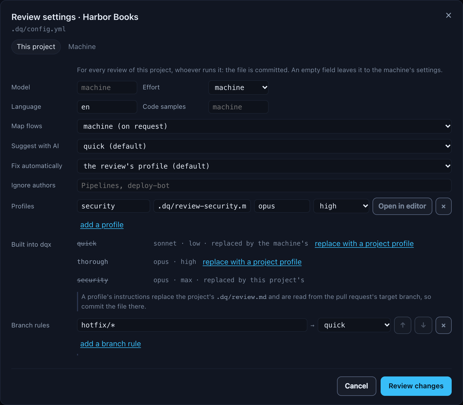Open the Effort dropdown
463x405 pixels.
[238, 88]
